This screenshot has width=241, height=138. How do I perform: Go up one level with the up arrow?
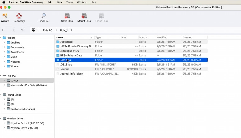click(22, 30)
